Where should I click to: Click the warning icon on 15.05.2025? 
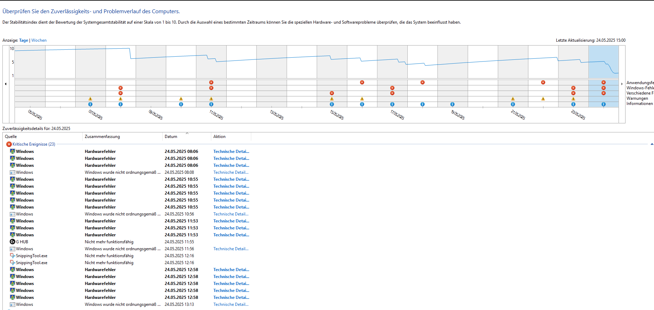click(332, 99)
